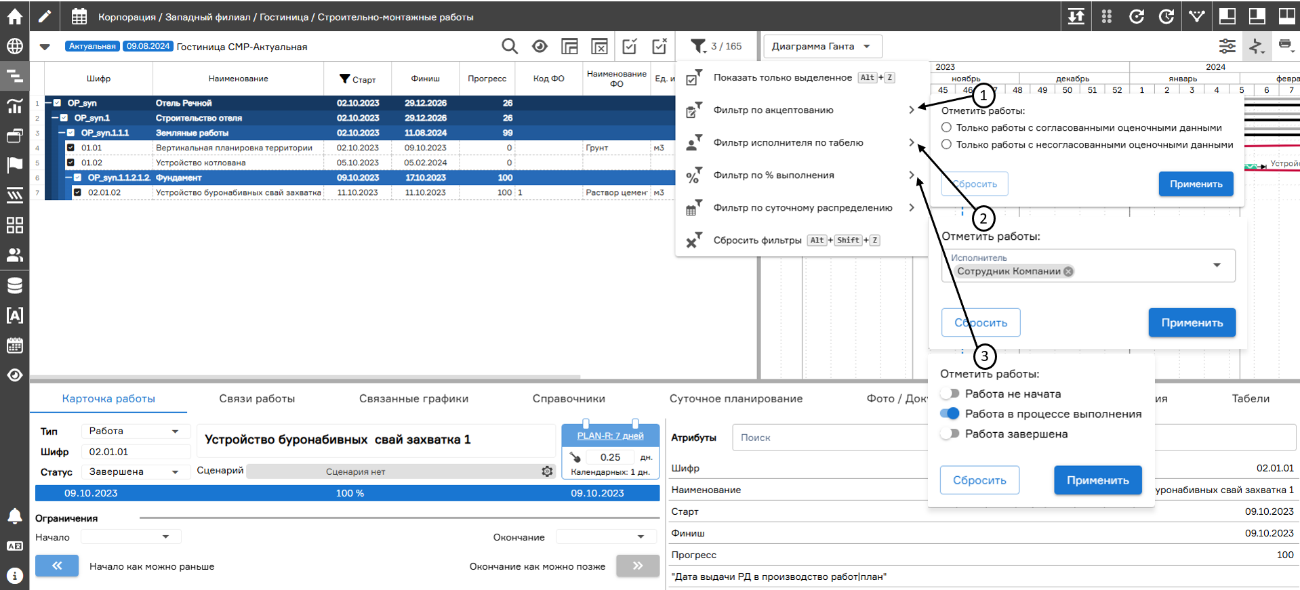Open 'Фильтр исполнителя по табелю' entry

(x=801, y=142)
